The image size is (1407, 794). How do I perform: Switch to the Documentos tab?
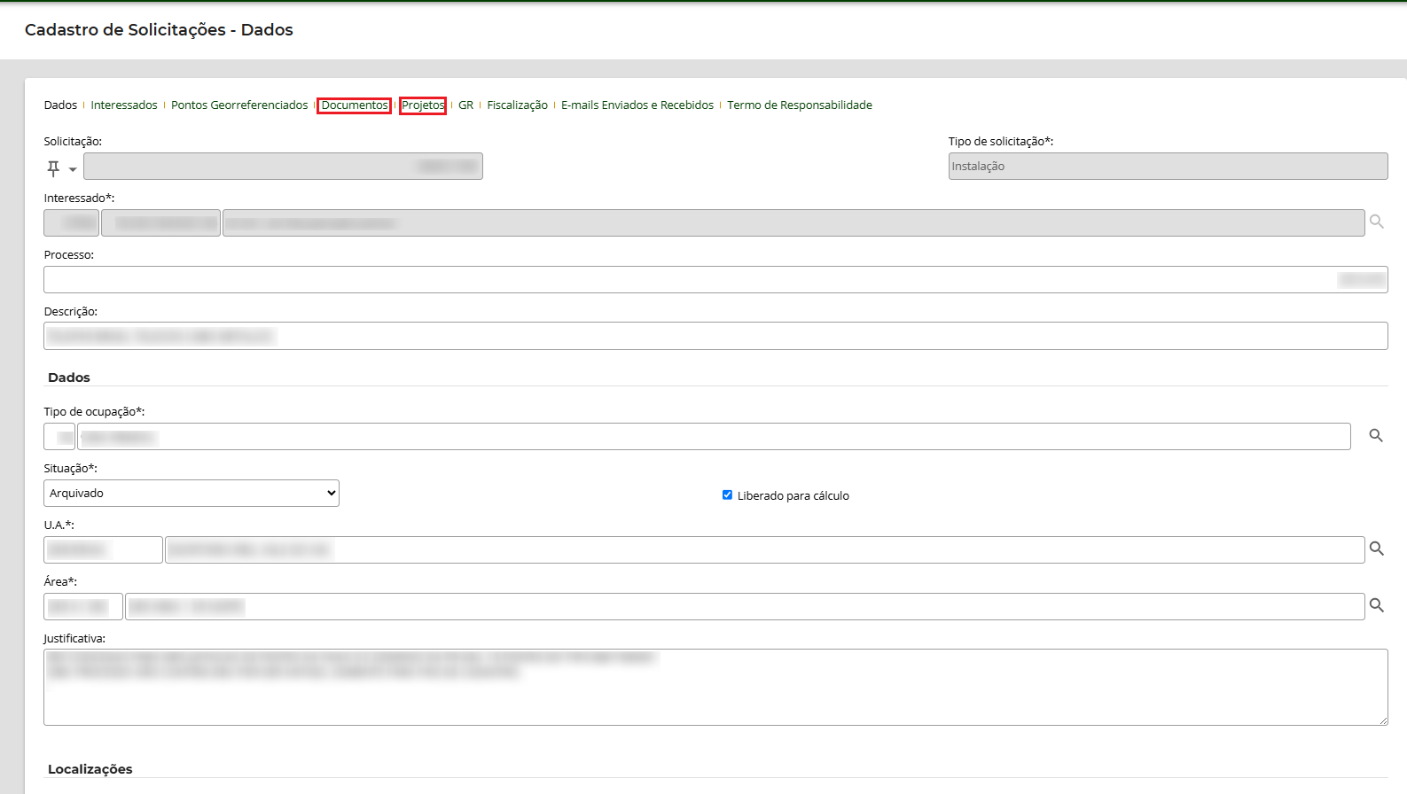tap(354, 105)
